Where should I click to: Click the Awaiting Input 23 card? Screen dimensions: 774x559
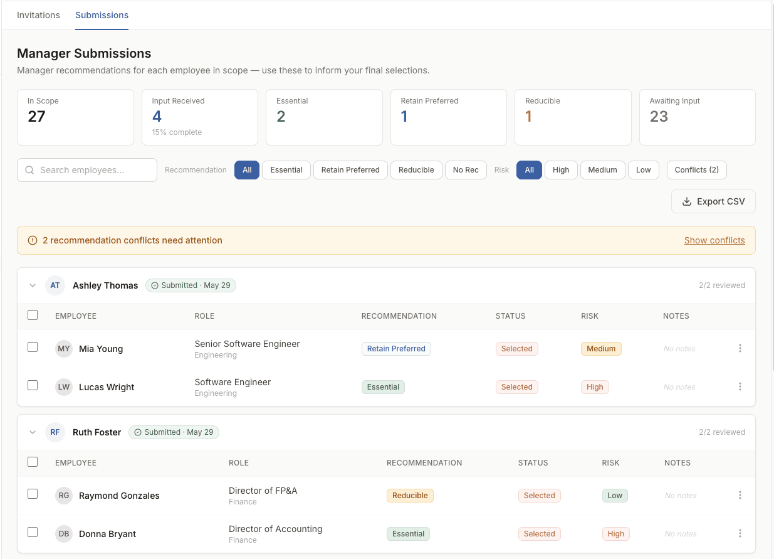click(x=698, y=117)
